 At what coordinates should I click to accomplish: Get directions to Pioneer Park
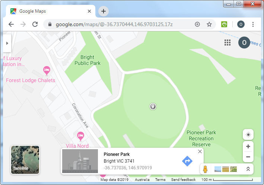[187, 161]
